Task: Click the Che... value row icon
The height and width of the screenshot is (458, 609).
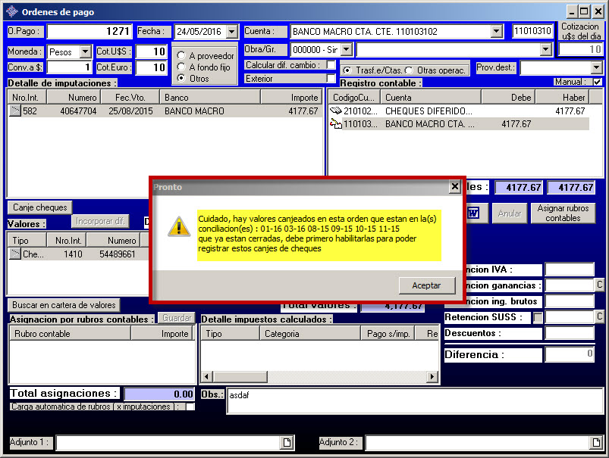Action: click(x=14, y=254)
